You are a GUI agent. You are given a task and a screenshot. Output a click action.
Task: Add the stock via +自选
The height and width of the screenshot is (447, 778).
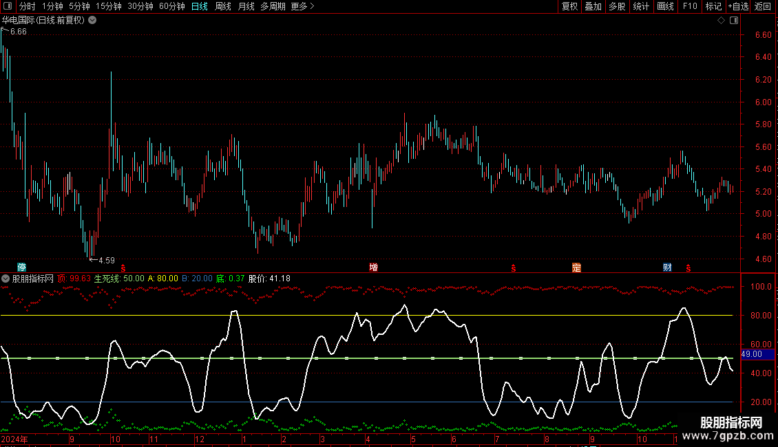pyautogui.click(x=738, y=6)
